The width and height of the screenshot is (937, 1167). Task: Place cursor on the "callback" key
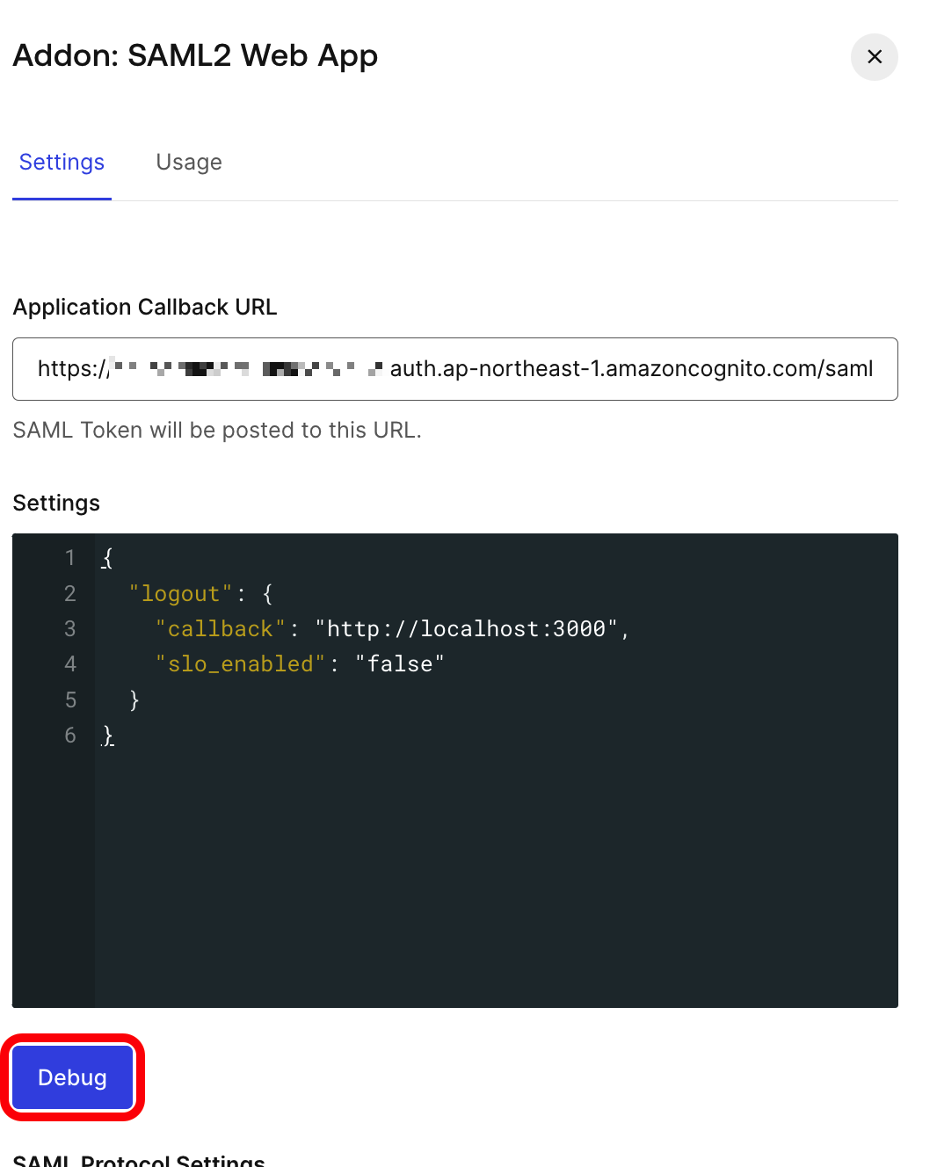point(221,629)
